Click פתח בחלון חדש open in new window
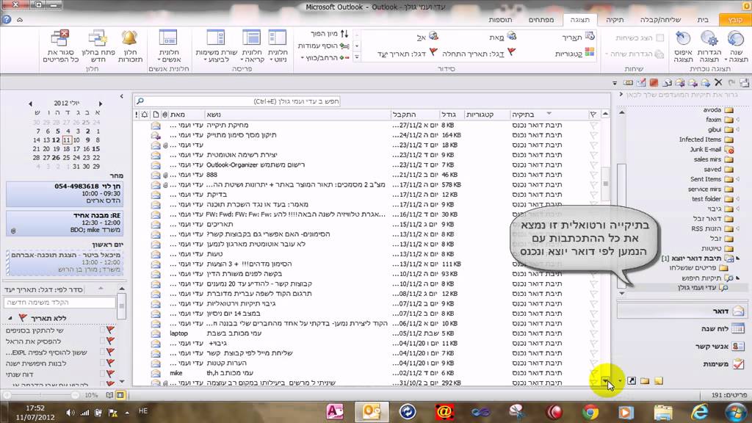Screen dimensions: 752x423 98,46
